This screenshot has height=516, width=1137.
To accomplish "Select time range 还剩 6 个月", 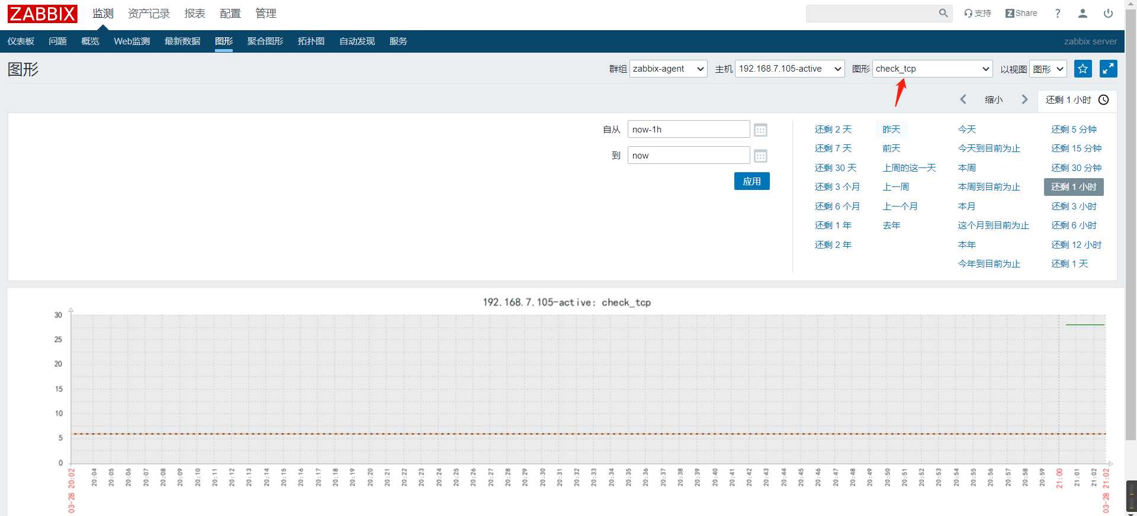I will pos(837,206).
